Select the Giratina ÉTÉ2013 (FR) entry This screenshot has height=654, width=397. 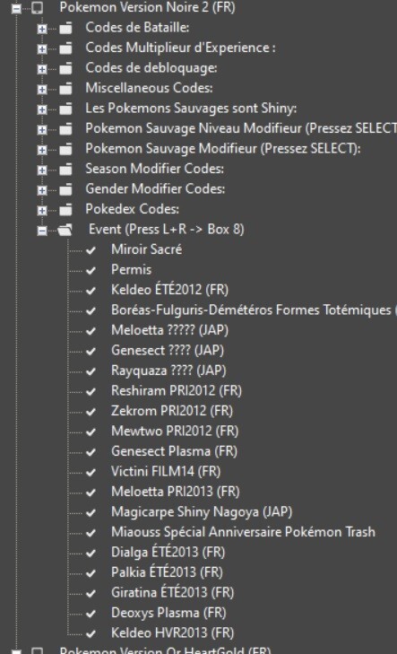click(172, 592)
